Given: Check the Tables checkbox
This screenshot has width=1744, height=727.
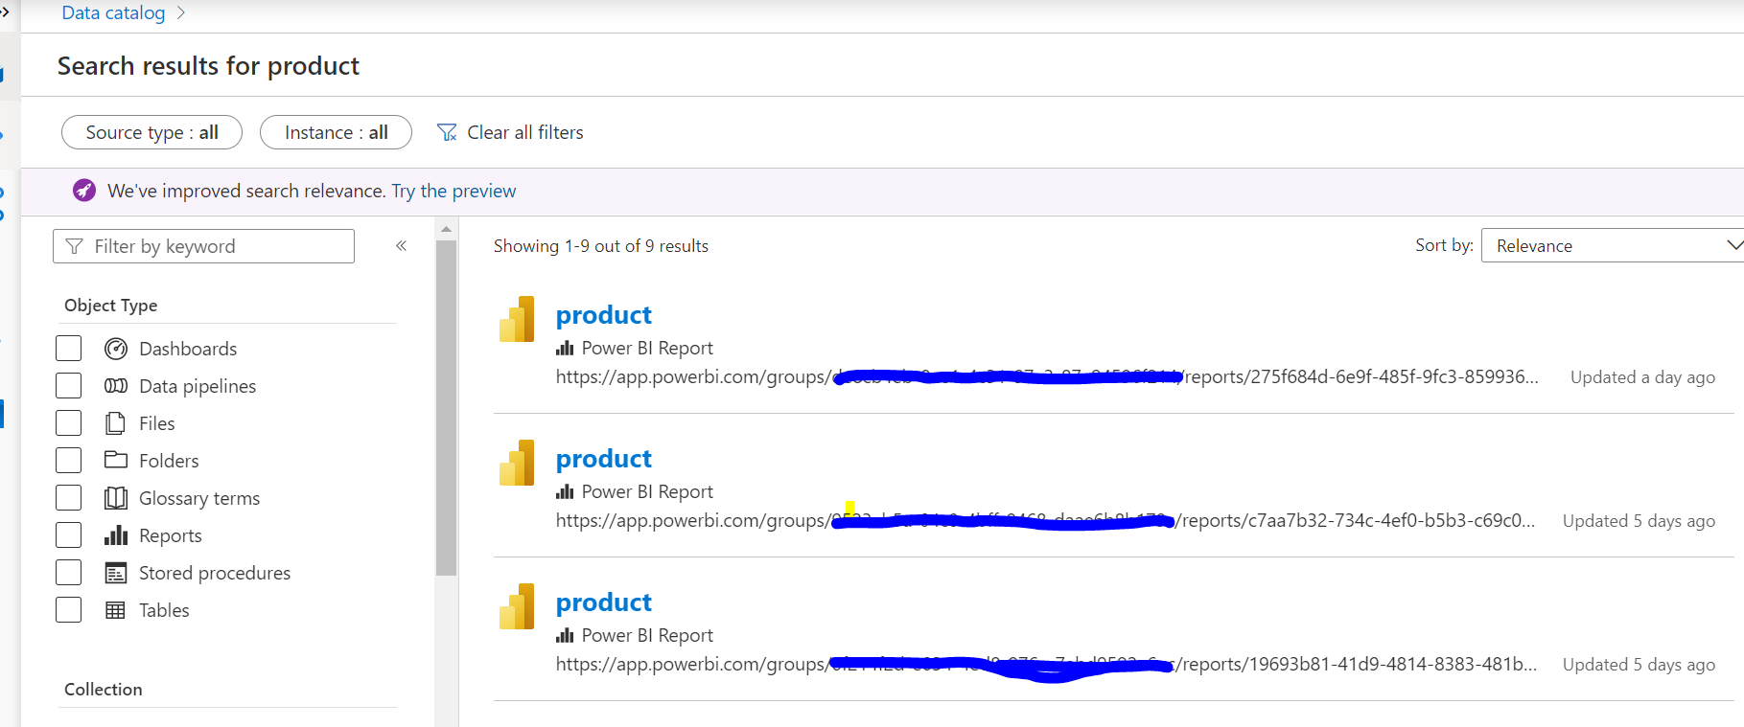Looking at the screenshot, I should tap(69, 610).
